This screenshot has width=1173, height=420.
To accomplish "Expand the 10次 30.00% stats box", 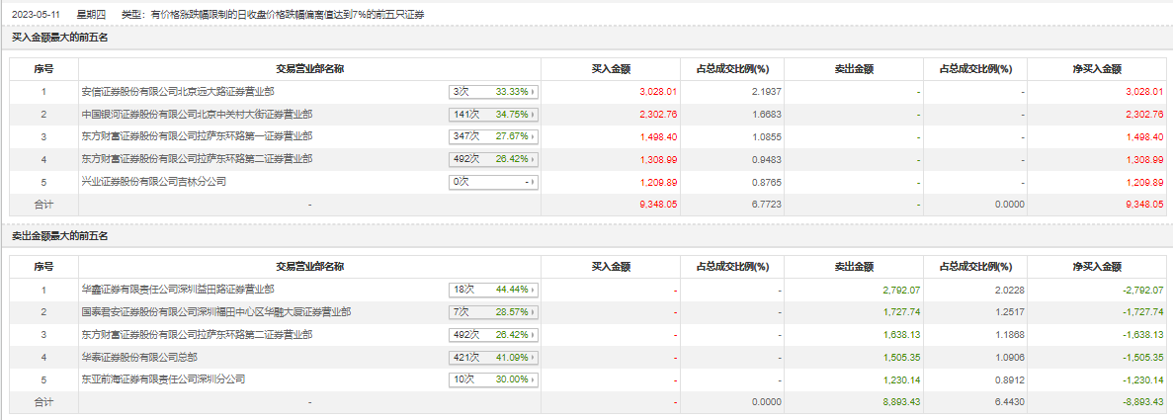I will (494, 379).
